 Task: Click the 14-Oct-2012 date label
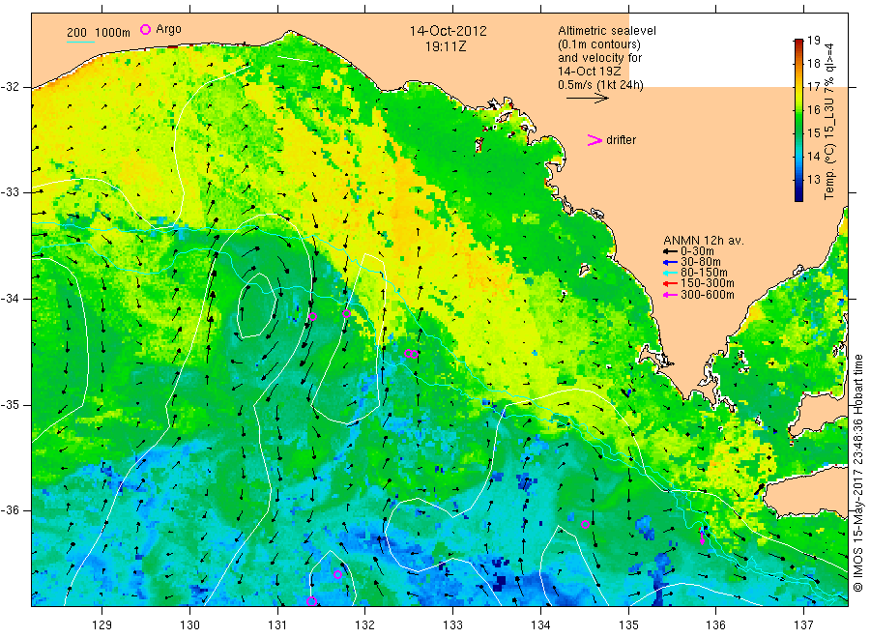click(448, 31)
